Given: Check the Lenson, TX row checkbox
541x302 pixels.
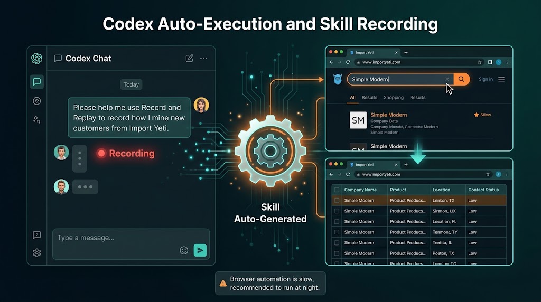Looking at the screenshot, I should click(337, 200).
